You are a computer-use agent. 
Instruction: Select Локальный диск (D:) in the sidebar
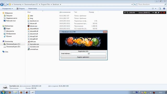[x=13, y=46]
